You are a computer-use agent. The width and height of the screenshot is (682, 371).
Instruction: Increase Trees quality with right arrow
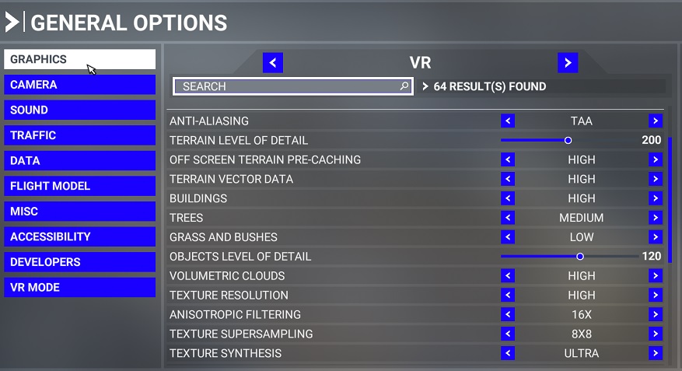(656, 218)
